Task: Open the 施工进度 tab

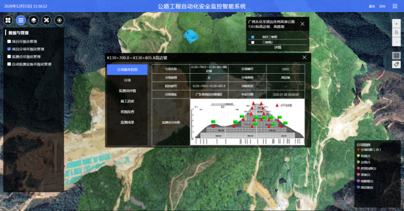Action: tap(127, 101)
